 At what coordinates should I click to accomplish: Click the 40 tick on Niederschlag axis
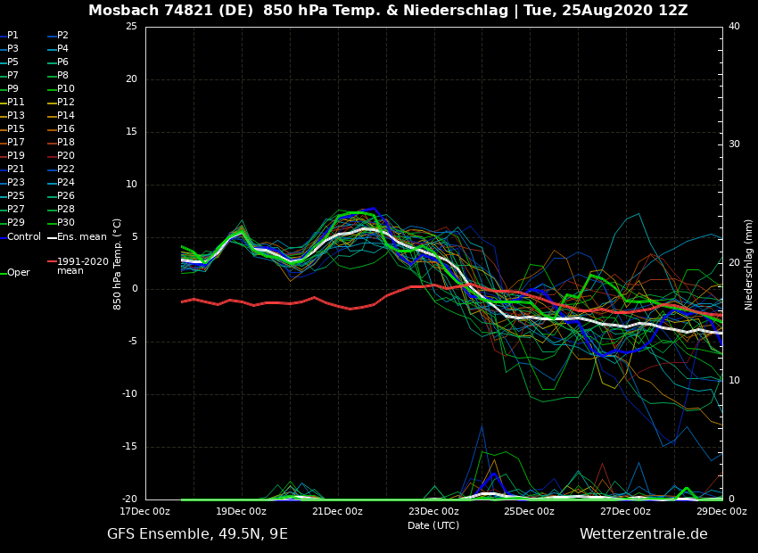(734, 27)
